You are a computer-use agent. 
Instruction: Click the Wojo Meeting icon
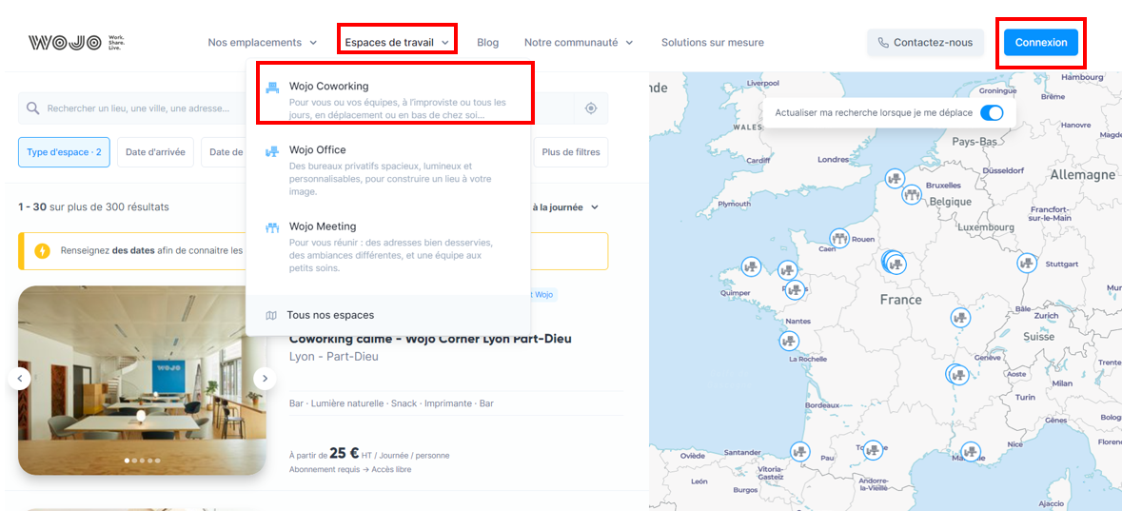pos(272,227)
